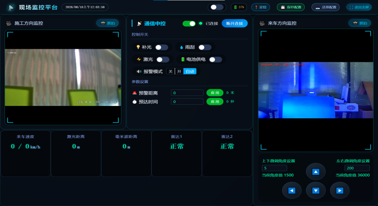Toggle the 雨刮 wiper switch
Image resolution: width=378 pixels, height=206 pixels.
pos(205,47)
